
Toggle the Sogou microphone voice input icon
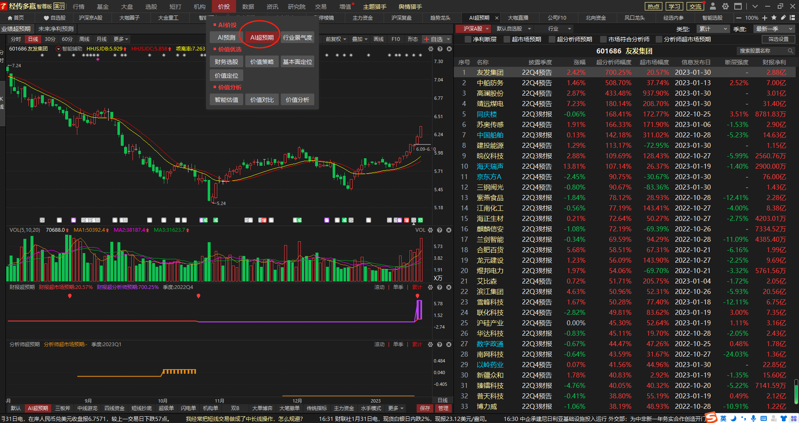point(753,418)
